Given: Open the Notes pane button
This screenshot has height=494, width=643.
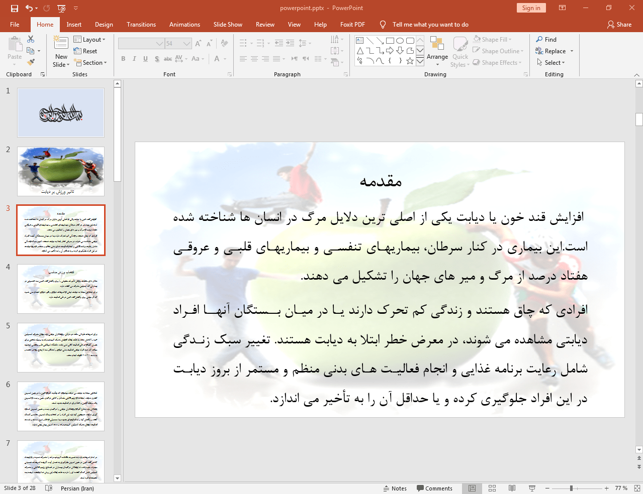Looking at the screenshot, I should click(395, 488).
